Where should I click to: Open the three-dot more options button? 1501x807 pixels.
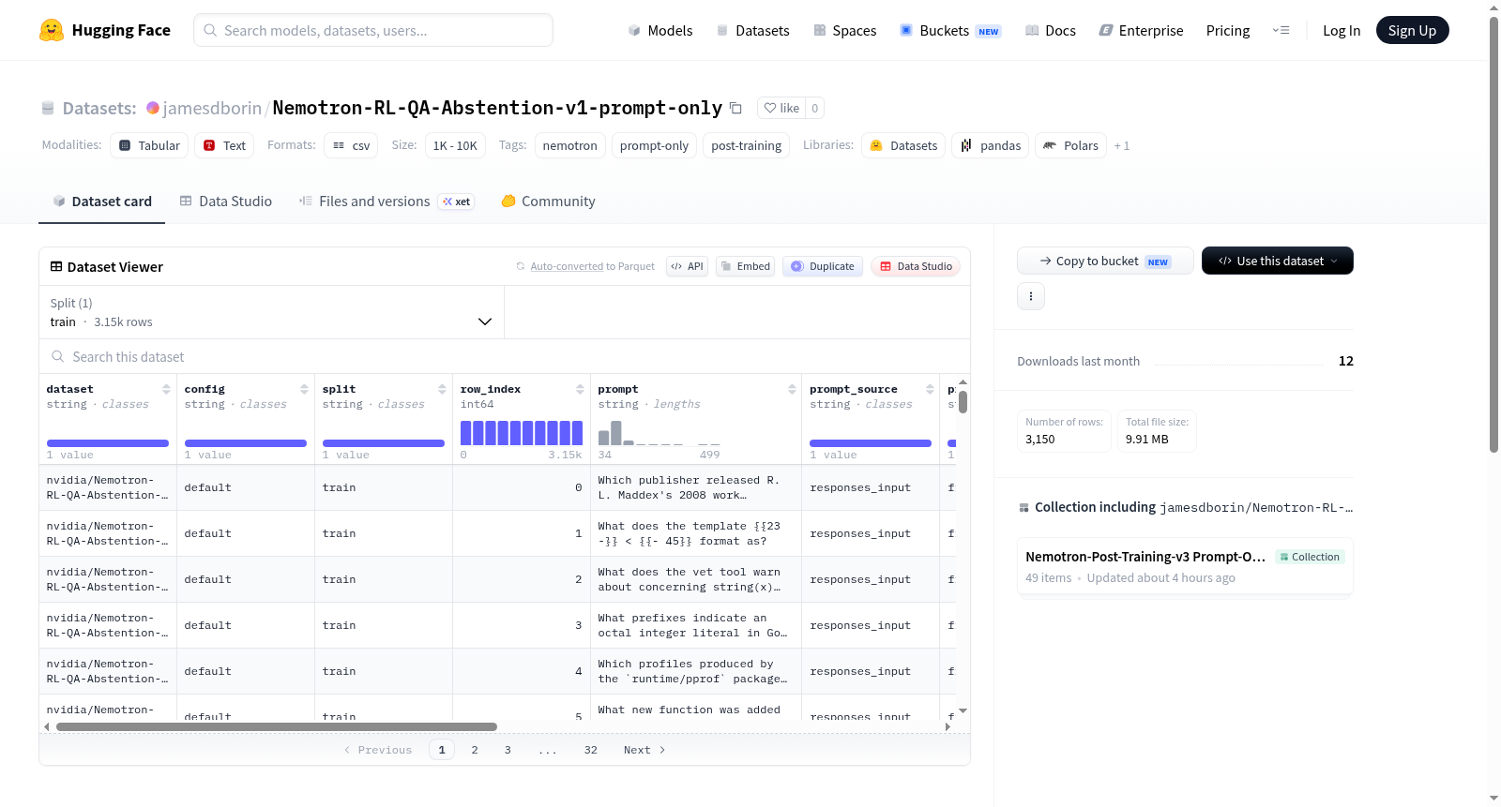pos(1031,296)
